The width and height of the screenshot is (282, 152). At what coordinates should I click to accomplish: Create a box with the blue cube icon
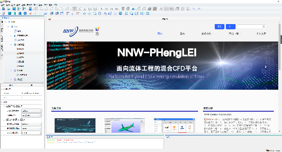[x=10, y=13]
